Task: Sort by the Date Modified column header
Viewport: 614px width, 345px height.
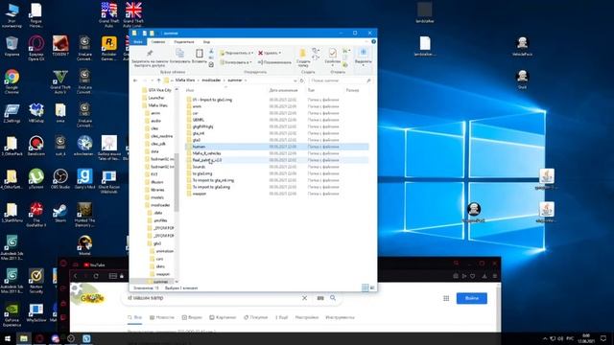Action: (285, 90)
